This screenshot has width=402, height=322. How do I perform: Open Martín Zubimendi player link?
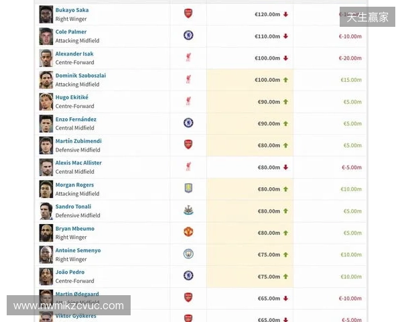coord(78,141)
